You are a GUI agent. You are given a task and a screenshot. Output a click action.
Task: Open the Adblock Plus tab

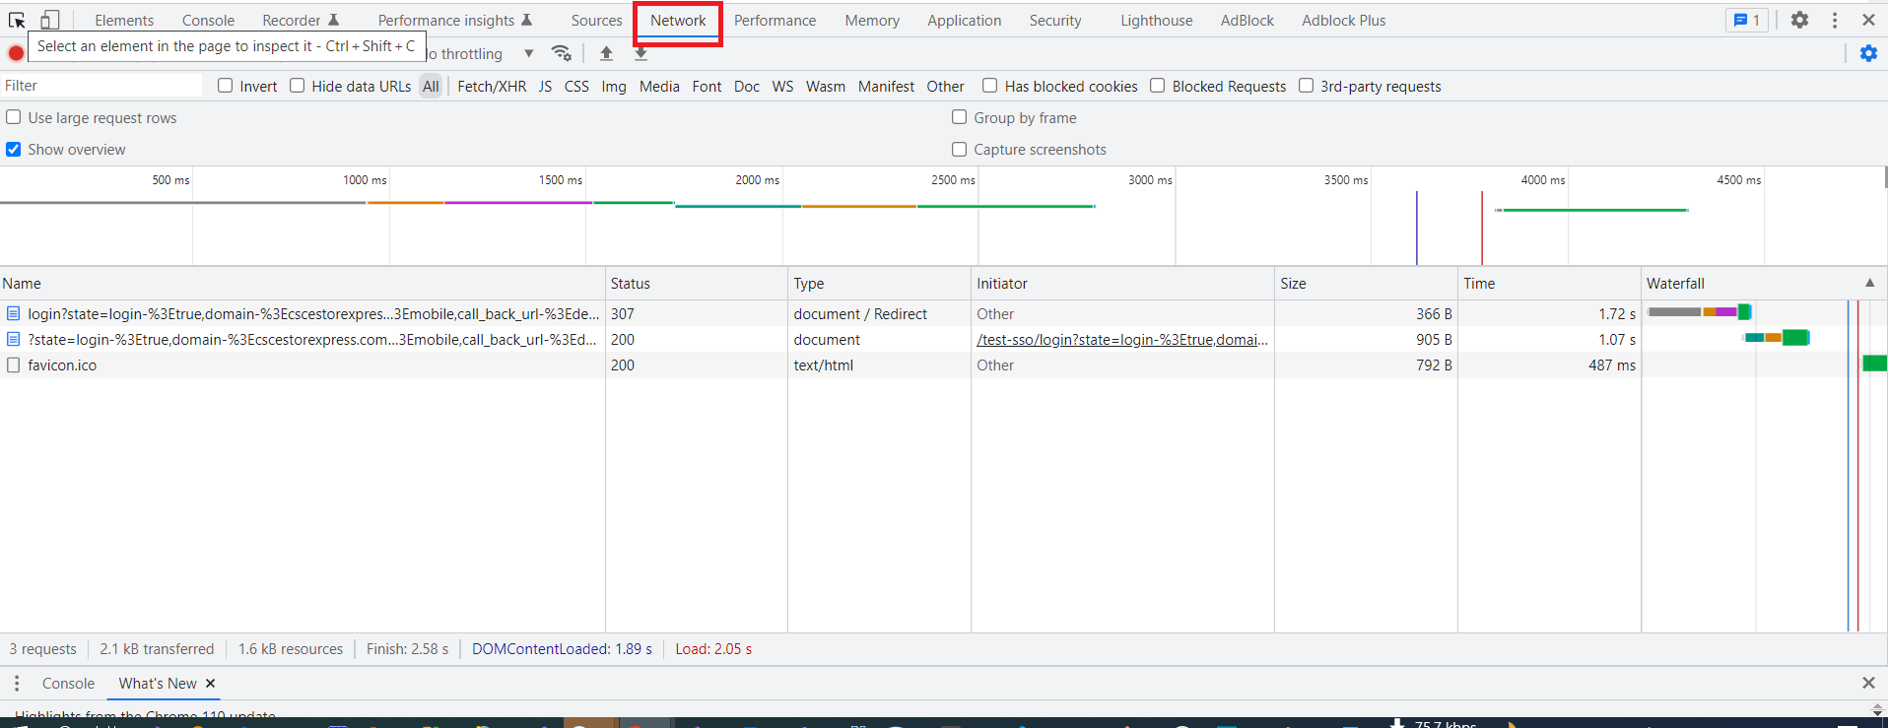pos(1343,20)
